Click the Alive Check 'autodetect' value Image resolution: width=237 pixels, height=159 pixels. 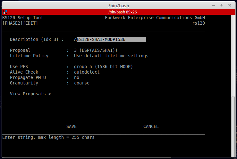pyautogui.click(x=87, y=72)
